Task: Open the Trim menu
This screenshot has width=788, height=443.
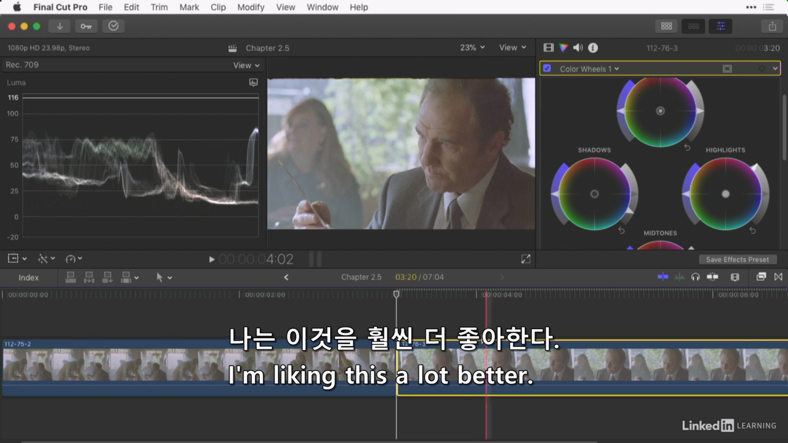Action: (159, 7)
